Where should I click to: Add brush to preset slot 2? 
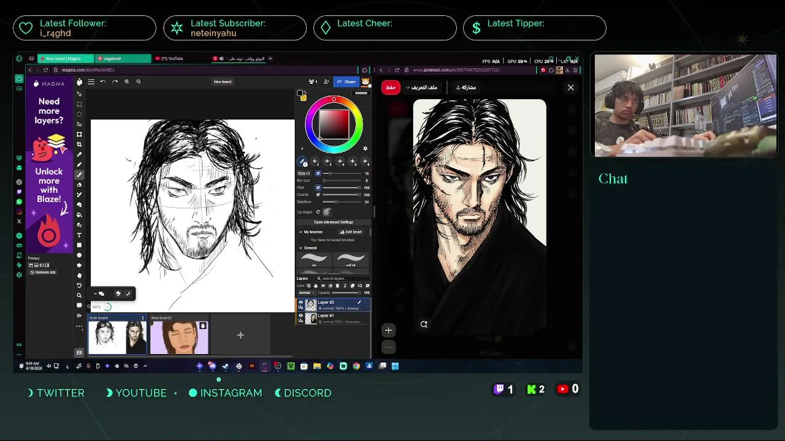(x=315, y=162)
